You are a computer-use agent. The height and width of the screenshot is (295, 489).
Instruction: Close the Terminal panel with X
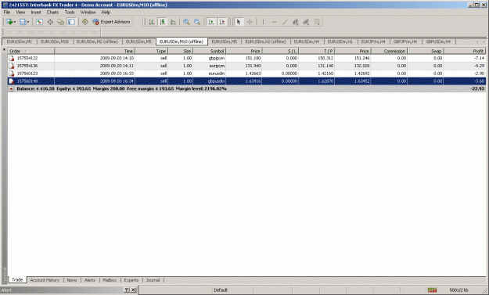point(4,49)
